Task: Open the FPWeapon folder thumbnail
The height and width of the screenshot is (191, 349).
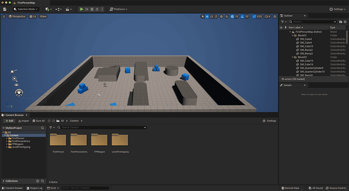Action: [99, 140]
